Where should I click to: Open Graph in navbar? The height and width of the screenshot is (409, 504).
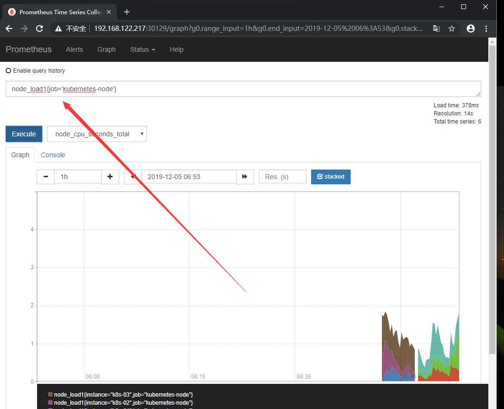click(x=106, y=49)
